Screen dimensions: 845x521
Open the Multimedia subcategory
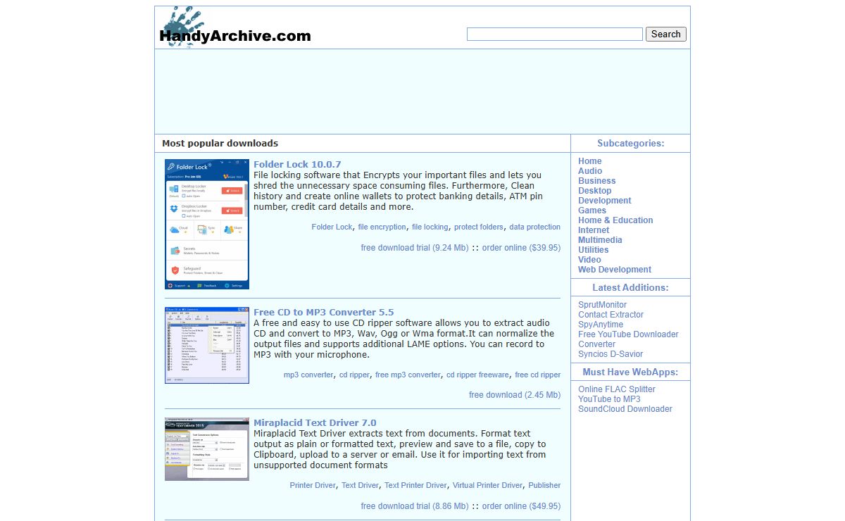click(x=600, y=240)
